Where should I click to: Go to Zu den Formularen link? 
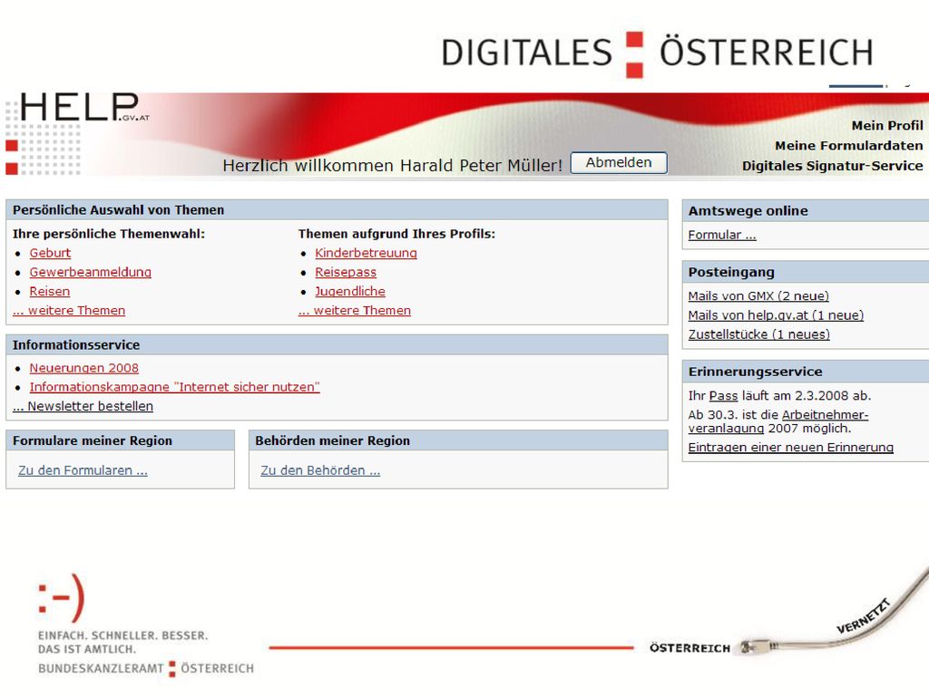point(83,470)
